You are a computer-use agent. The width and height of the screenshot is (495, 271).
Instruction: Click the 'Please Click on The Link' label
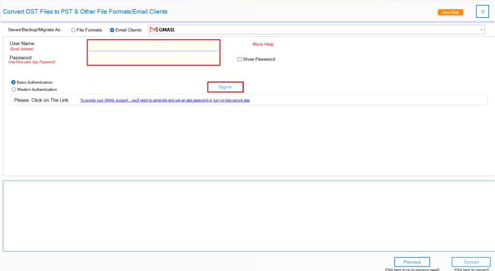(41, 100)
